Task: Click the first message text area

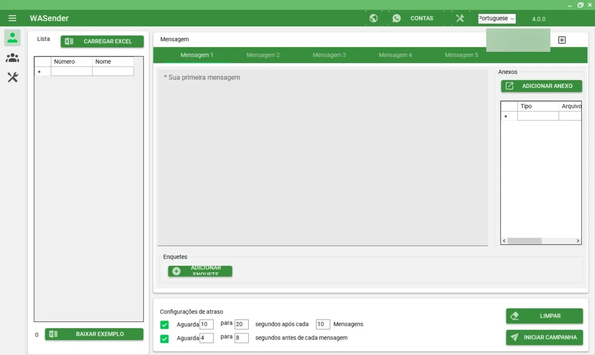Action: point(323,157)
